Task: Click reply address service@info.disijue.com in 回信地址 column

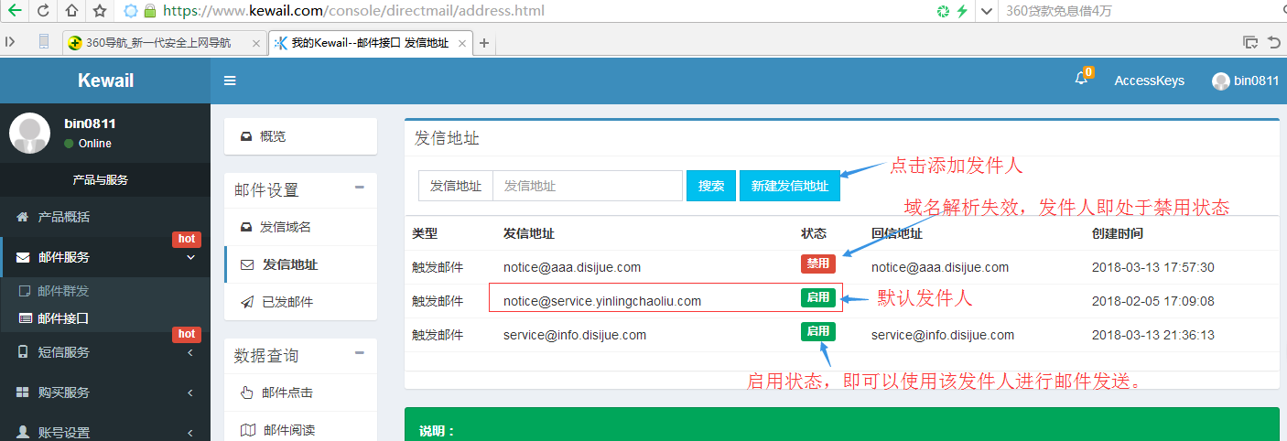Action: pyautogui.click(x=943, y=335)
